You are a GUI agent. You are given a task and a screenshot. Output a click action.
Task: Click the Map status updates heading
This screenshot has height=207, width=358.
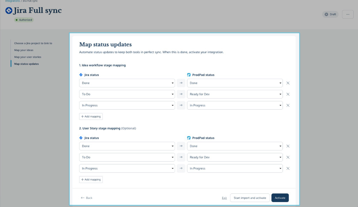(x=105, y=44)
